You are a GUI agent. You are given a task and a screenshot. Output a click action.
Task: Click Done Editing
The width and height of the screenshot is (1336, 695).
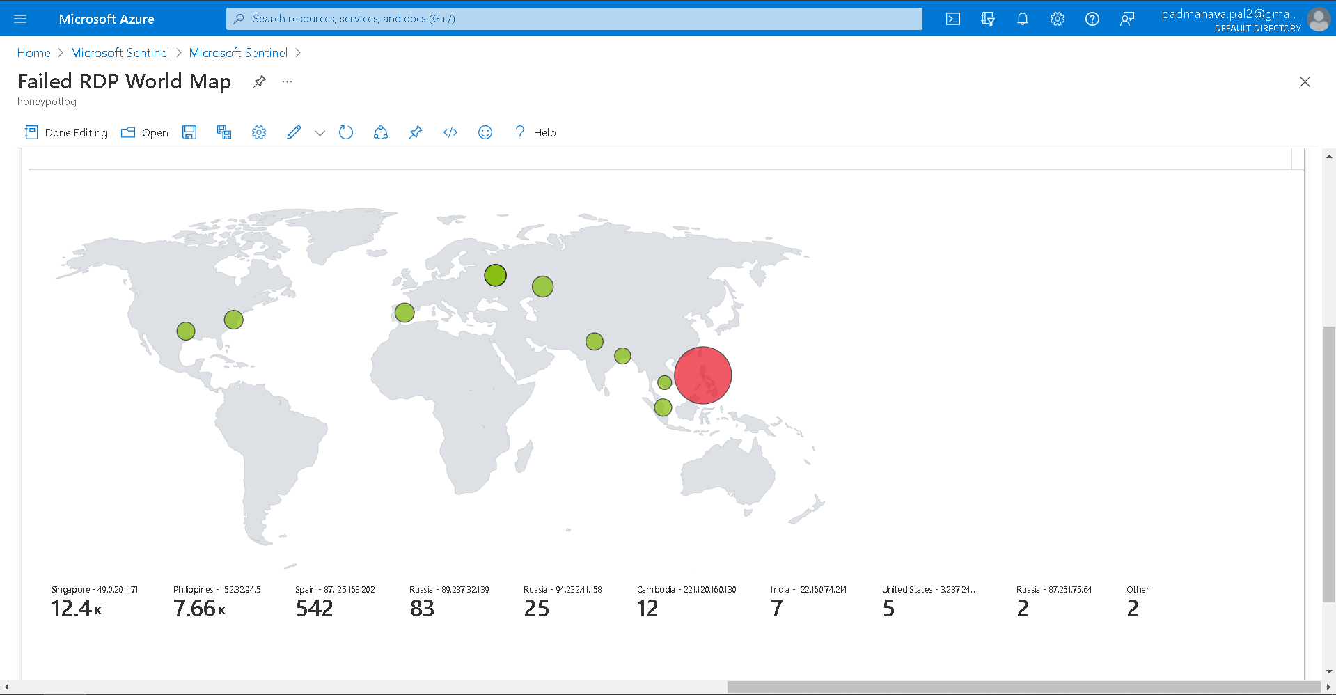tap(65, 132)
